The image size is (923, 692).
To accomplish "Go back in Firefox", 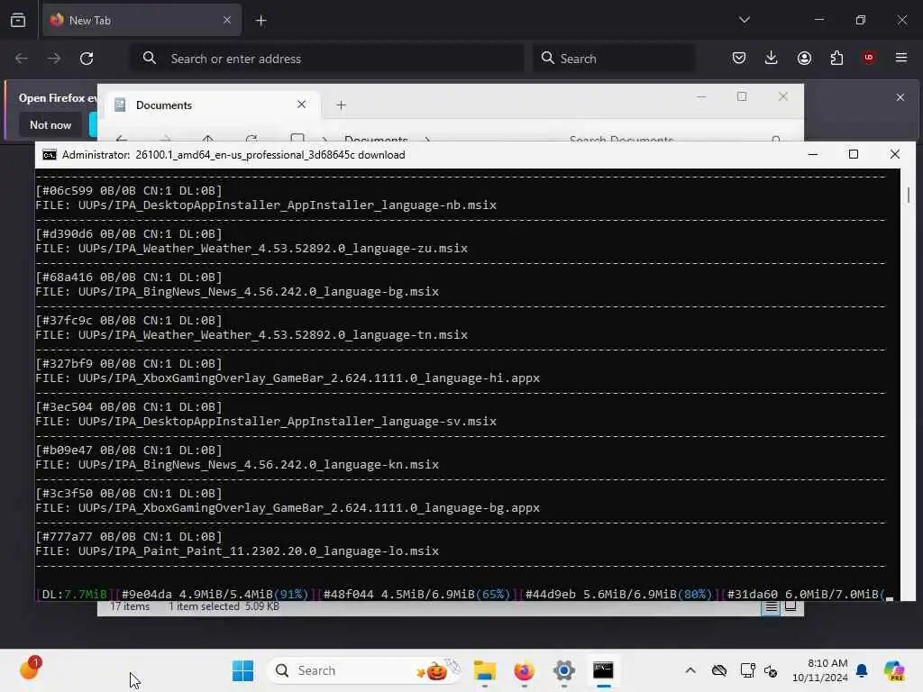I will [x=22, y=59].
